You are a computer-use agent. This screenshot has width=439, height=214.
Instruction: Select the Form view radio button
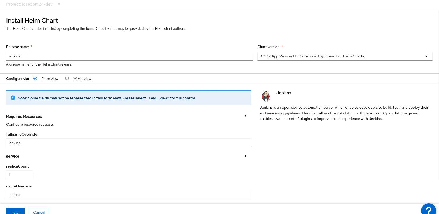pos(35,78)
